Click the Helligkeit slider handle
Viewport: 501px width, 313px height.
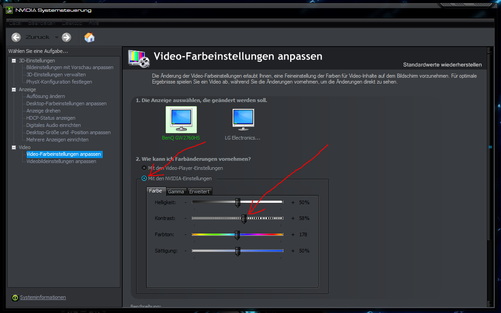point(238,202)
